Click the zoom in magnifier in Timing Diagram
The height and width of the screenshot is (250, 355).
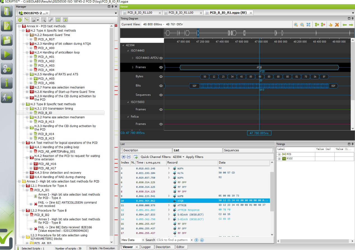pyautogui.click(x=296, y=25)
